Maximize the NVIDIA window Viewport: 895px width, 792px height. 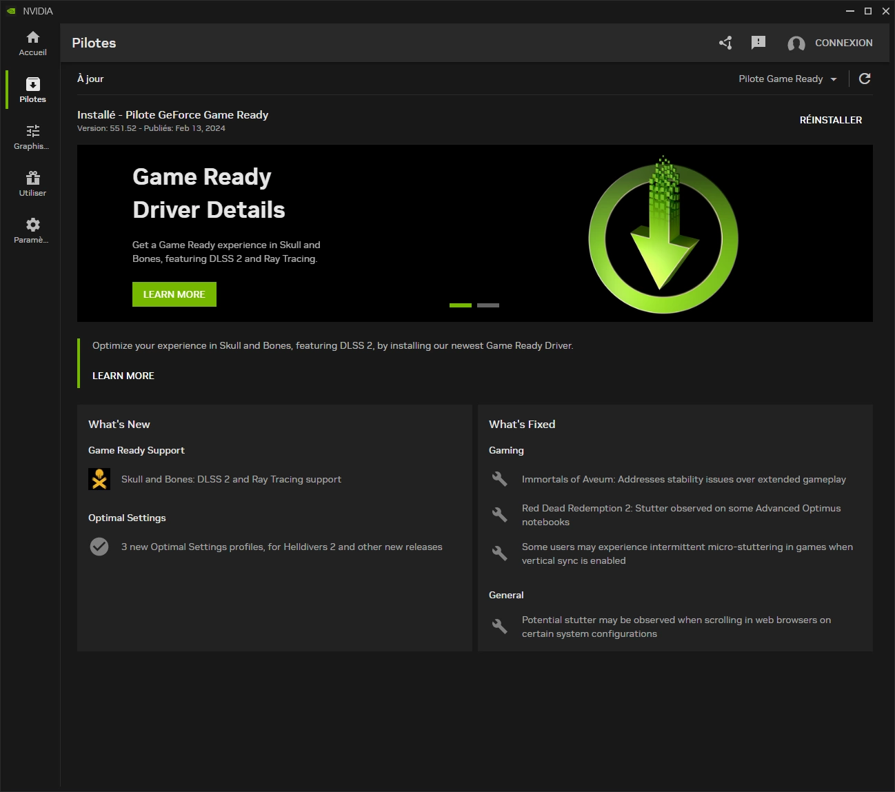[868, 11]
